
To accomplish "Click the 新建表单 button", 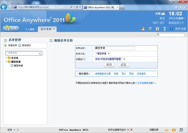I will pos(10,45).
